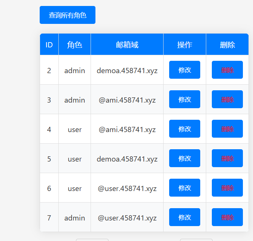Image resolution: width=253 pixels, height=241 pixels.
Task: Click the 角色 column header
Action: tap(74, 45)
